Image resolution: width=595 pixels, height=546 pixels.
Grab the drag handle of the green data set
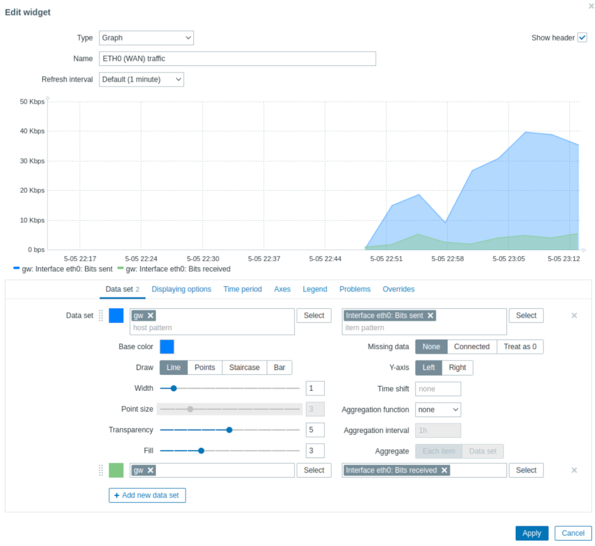tap(101, 470)
